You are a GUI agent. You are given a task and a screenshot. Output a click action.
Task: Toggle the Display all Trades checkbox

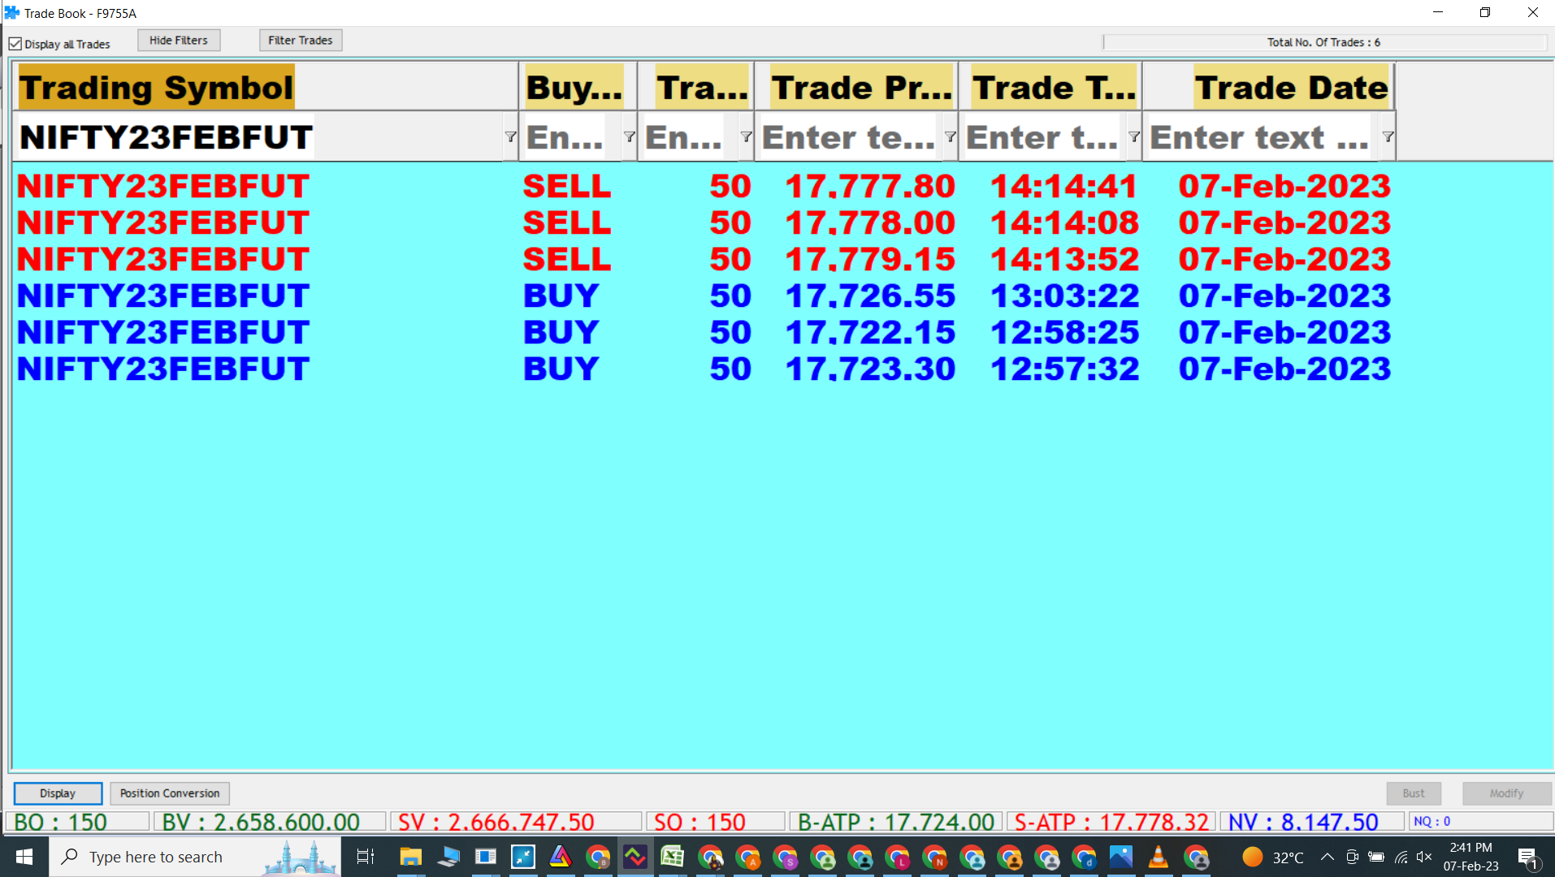pos(15,44)
